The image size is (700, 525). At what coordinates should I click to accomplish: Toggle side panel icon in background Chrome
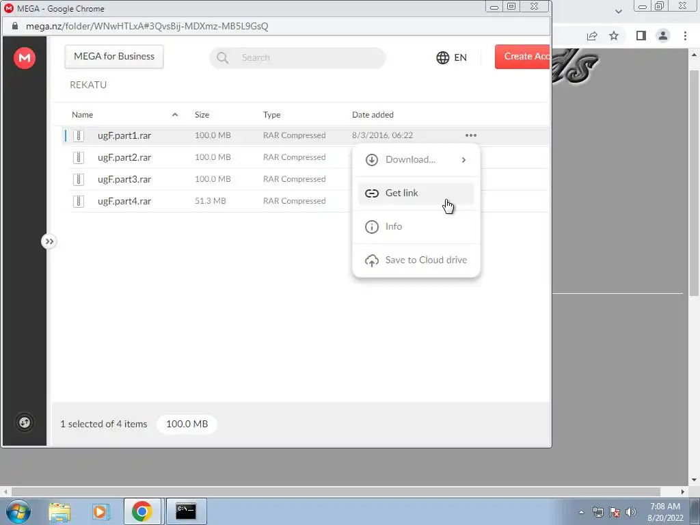coord(641,36)
